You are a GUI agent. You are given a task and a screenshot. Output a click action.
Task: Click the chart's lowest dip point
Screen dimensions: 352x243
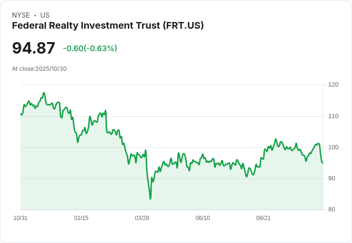click(150, 199)
